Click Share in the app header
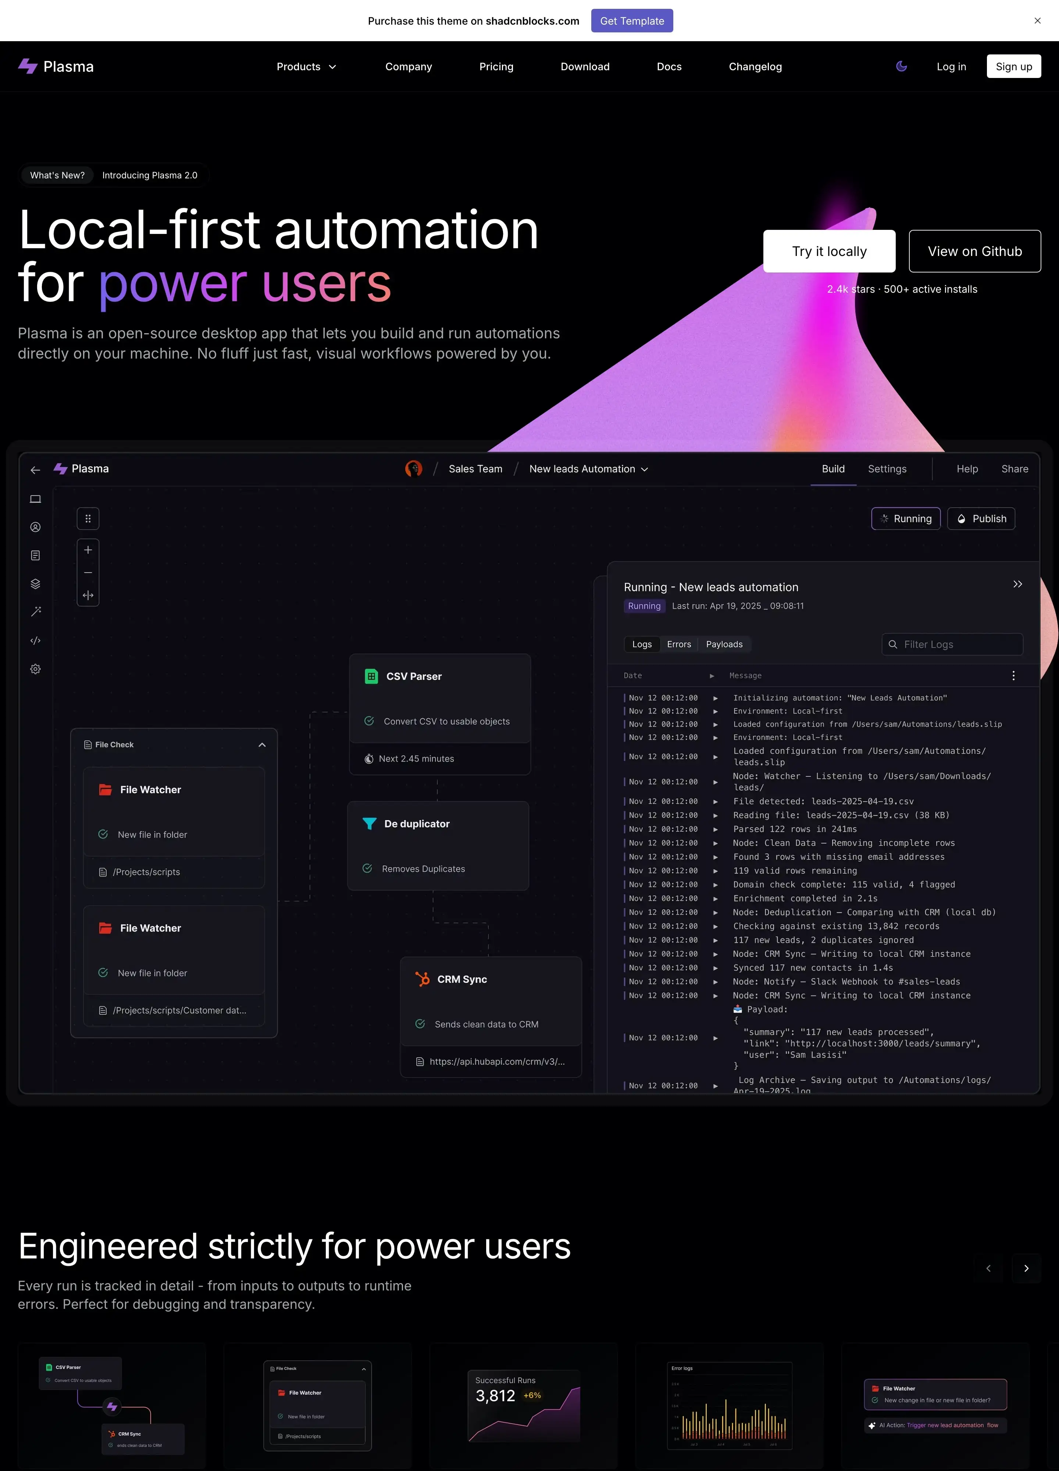 point(1014,469)
